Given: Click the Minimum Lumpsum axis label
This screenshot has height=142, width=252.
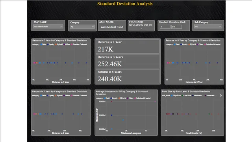Looking at the screenshot, I should tap(131, 133).
